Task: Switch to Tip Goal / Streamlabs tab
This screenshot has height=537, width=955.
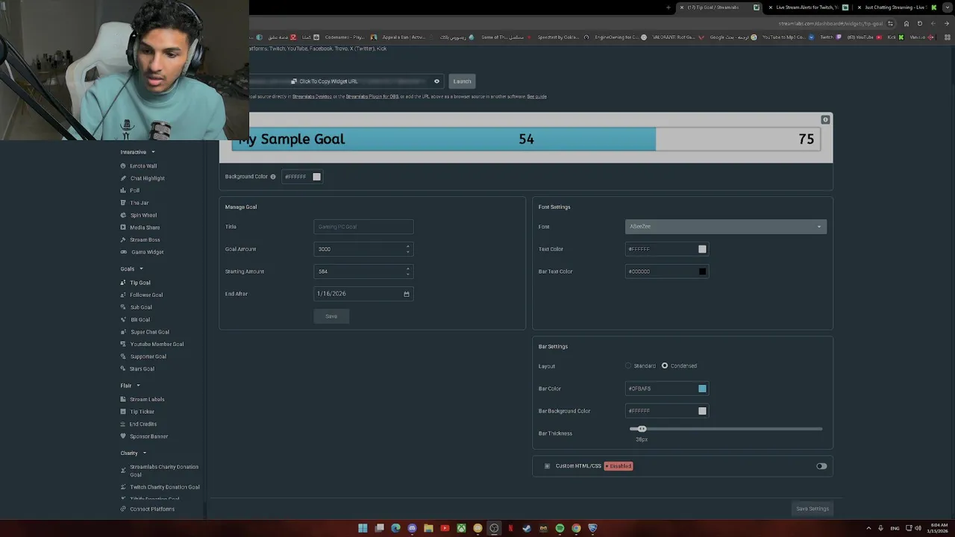Action: coord(718,7)
